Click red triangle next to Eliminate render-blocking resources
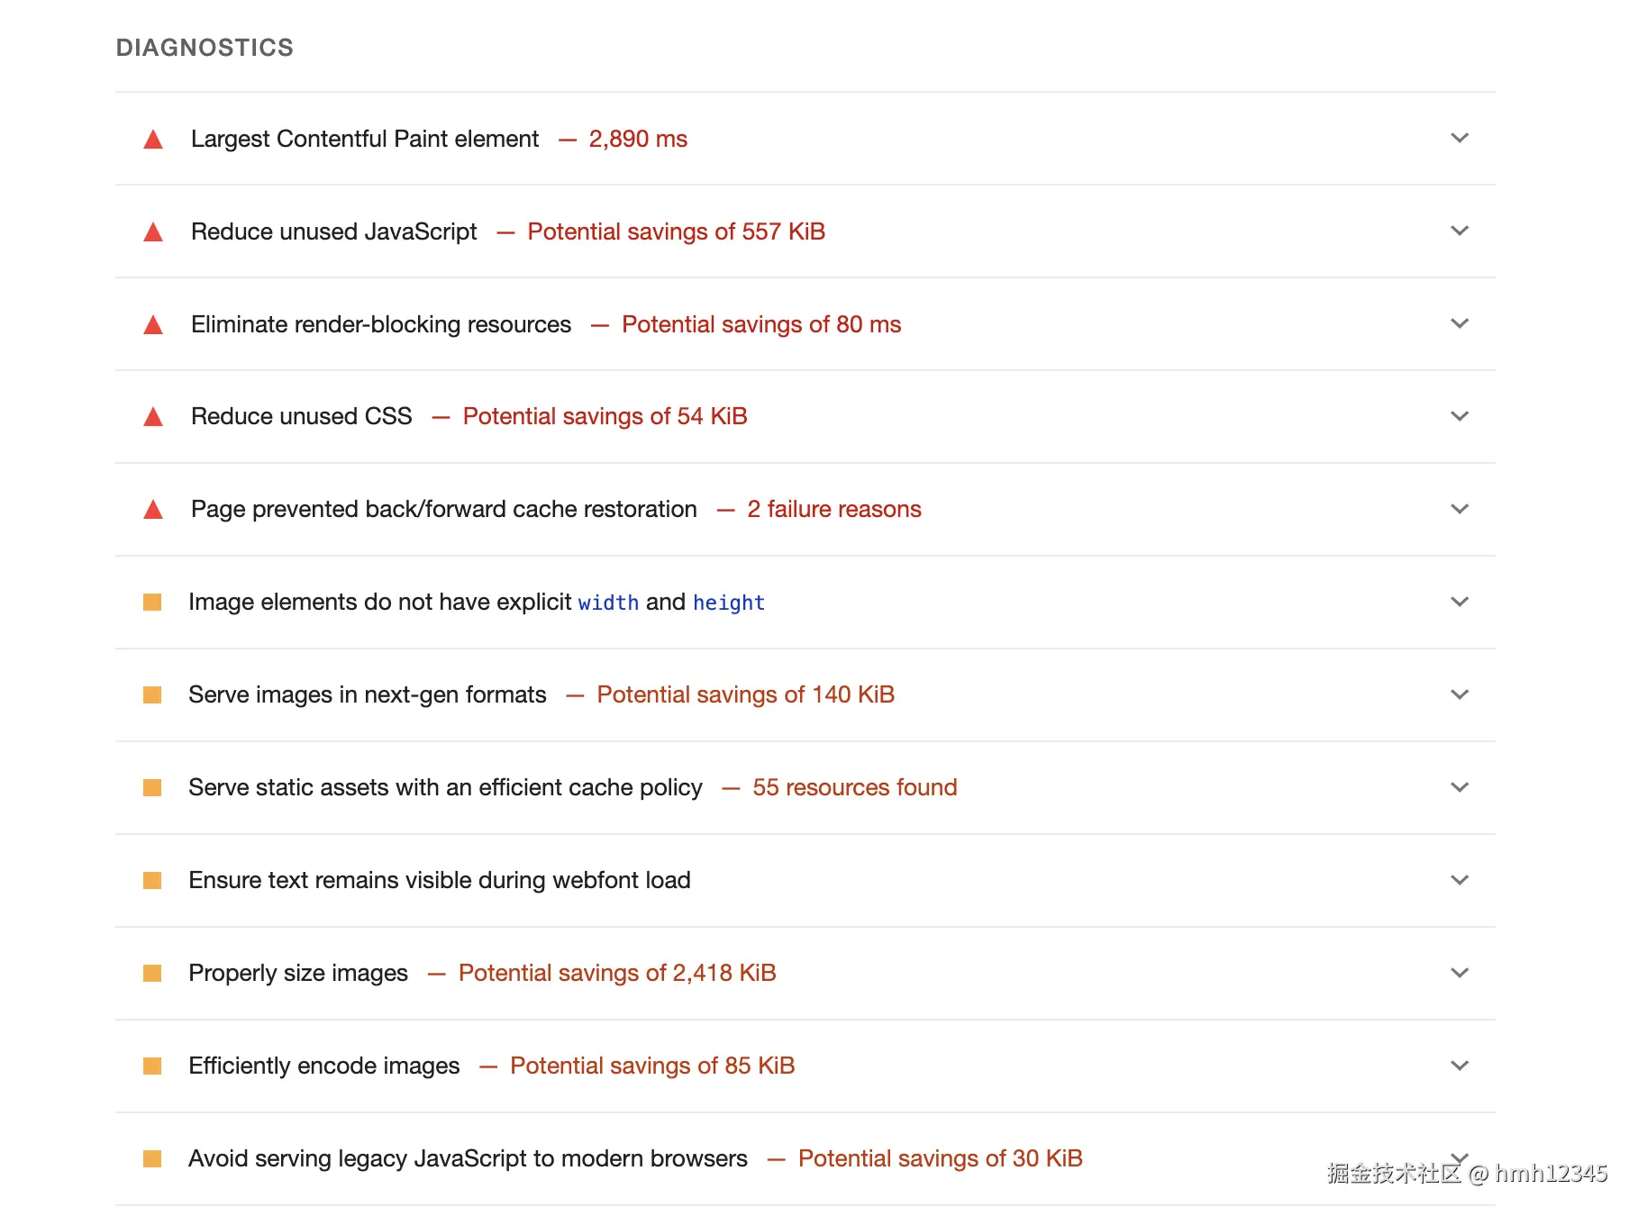 (x=153, y=325)
